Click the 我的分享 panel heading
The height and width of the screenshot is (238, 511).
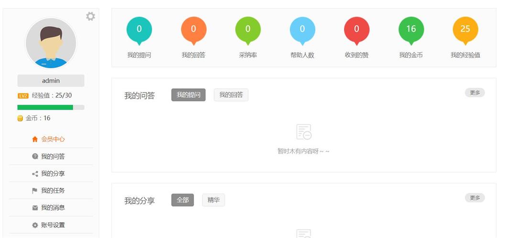coord(140,201)
